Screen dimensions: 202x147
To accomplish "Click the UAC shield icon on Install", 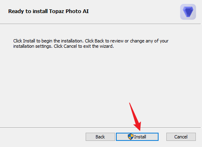I will (131, 137).
